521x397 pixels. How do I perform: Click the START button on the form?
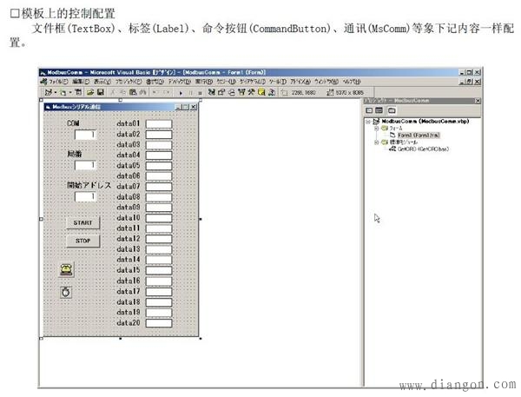(83, 222)
